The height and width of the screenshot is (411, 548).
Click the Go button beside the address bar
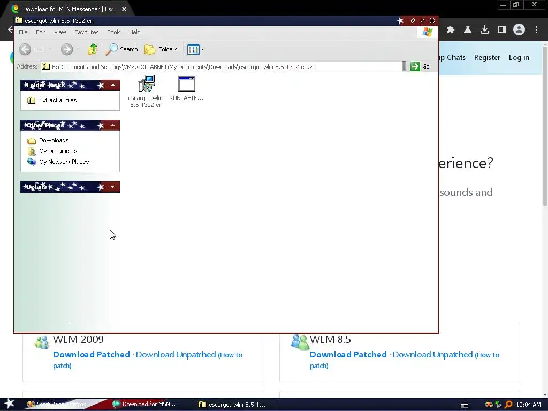[420, 66]
